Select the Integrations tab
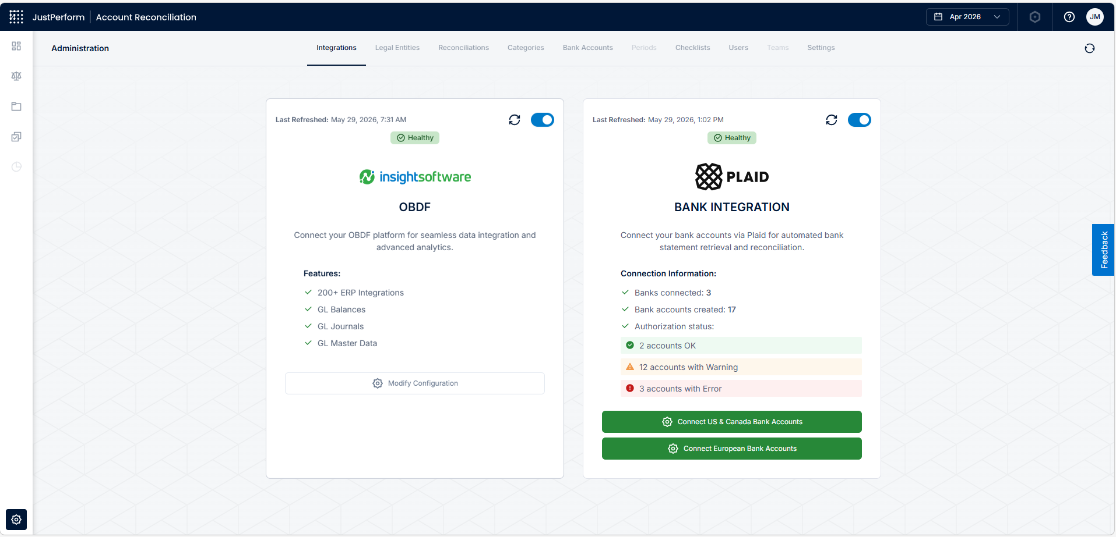 tap(336, 48)
